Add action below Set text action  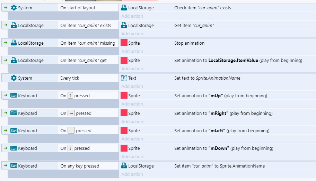point(132,87)
